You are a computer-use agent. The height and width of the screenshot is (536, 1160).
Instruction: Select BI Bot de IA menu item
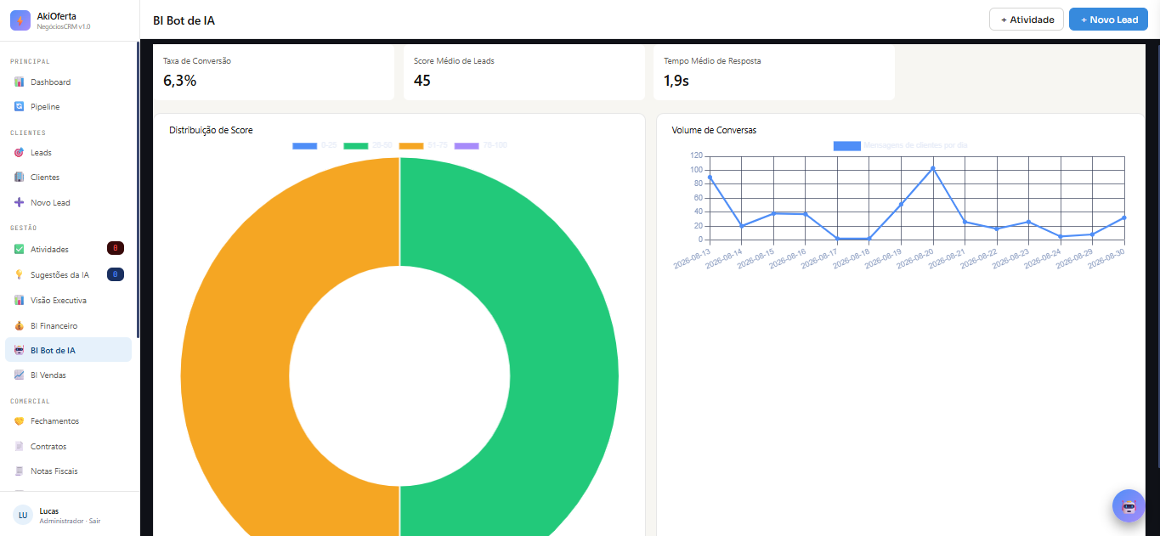(68, 350)
